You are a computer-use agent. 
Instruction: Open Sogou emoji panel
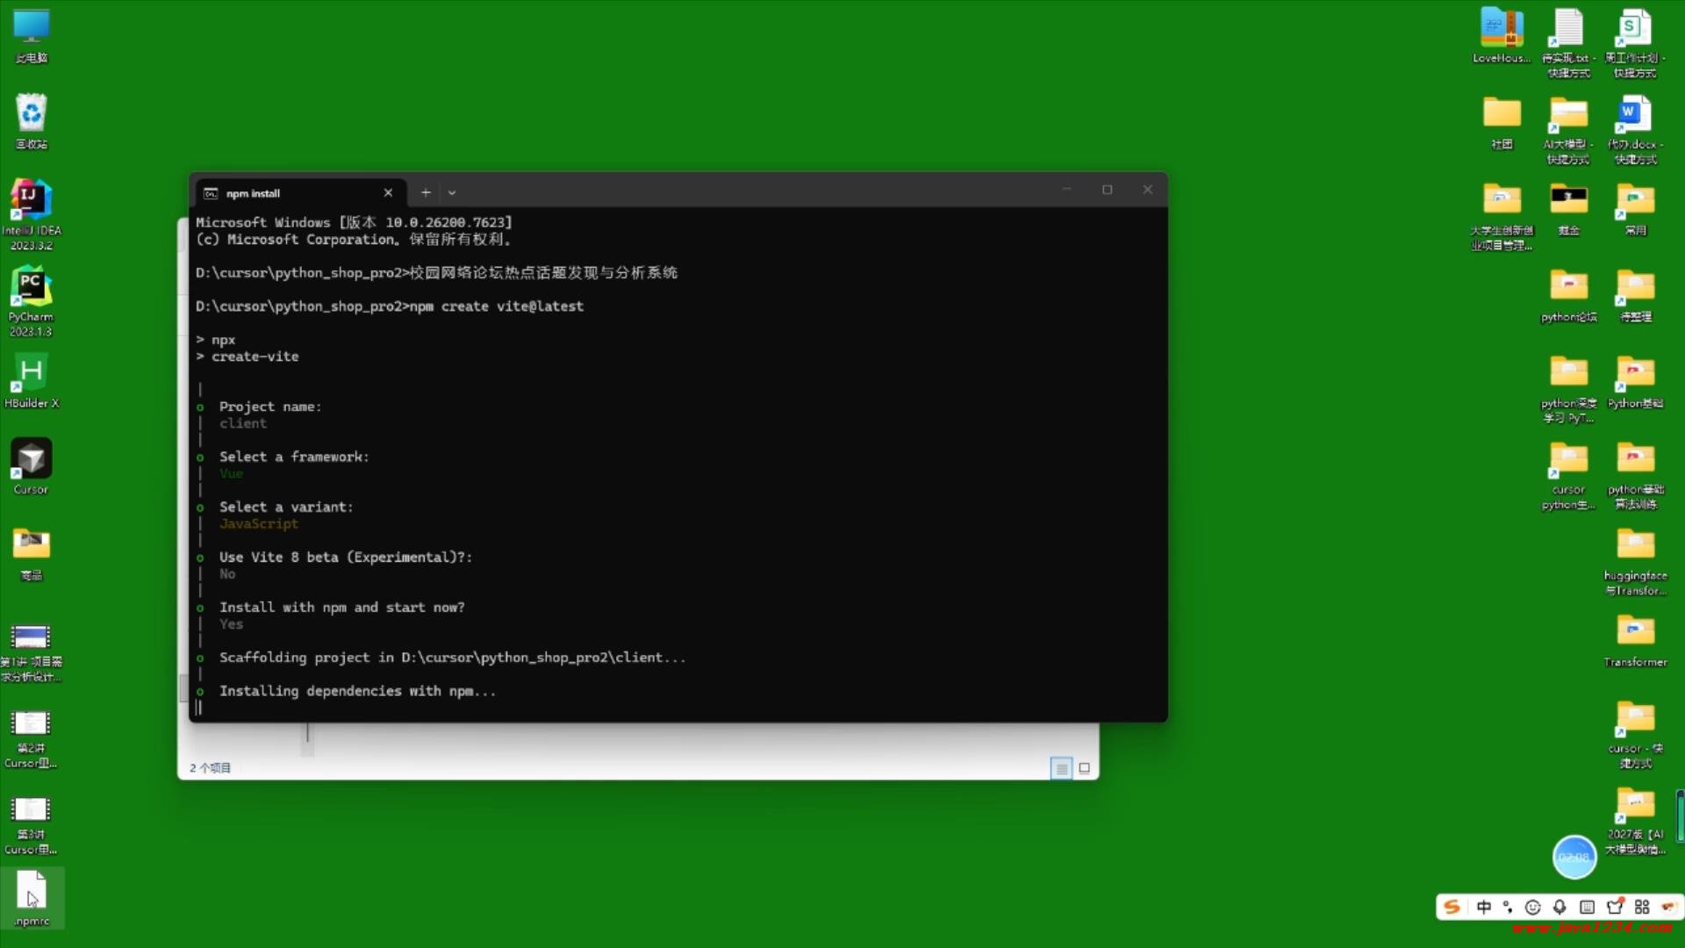click(1533, 907)
